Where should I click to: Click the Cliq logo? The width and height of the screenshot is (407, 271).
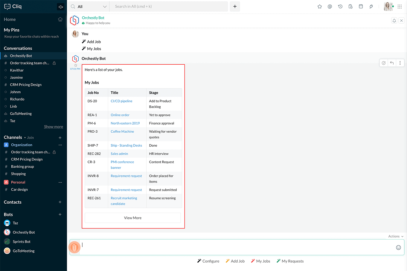tap(13, 7)
